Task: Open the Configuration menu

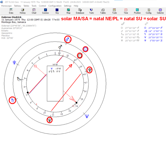Action: click(55, 6)
